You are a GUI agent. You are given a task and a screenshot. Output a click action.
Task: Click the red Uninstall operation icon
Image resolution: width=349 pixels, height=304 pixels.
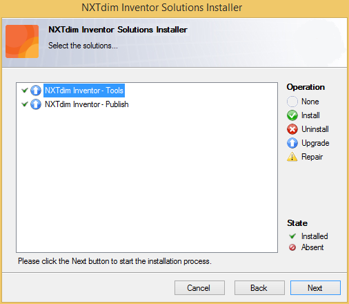[292, 129]
